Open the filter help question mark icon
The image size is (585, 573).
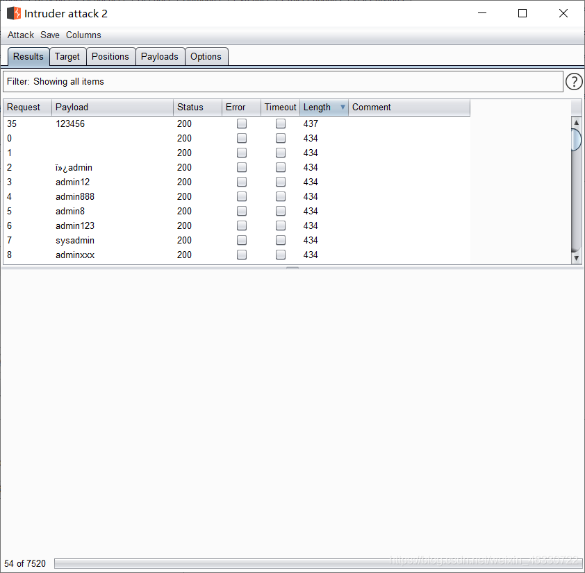pos(574,82)
